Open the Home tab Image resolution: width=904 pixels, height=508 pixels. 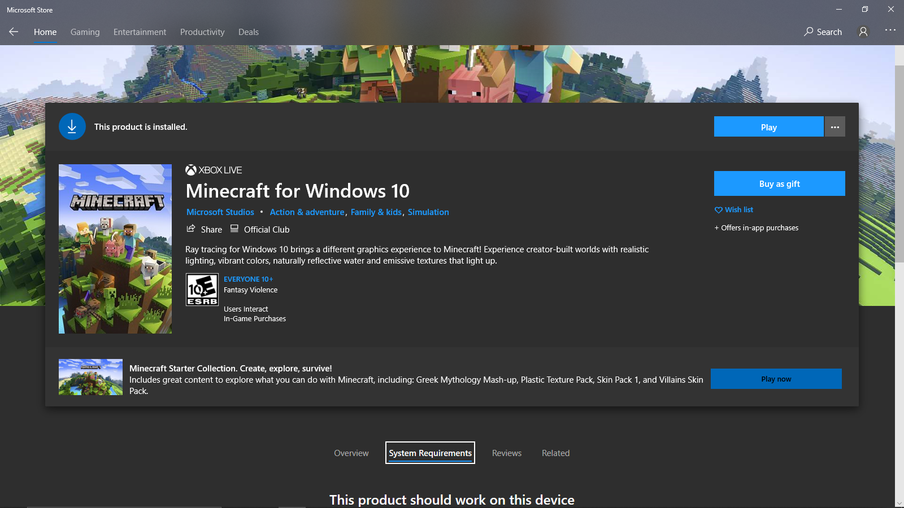(45, 32)
